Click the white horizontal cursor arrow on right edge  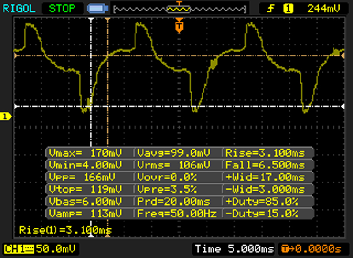pyautogui.click(x=343, y=106)
